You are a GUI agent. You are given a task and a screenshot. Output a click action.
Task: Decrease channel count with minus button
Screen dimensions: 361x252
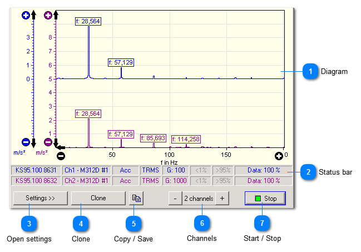pos(175,198)
